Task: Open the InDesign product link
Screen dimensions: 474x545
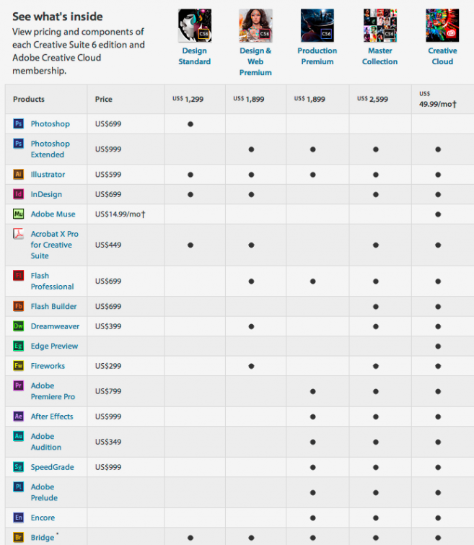Action: point(46,194)
